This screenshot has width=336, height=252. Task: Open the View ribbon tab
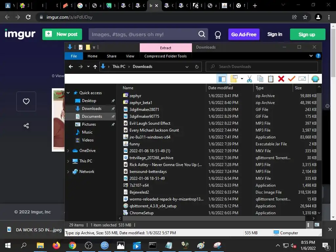point(130,56)
